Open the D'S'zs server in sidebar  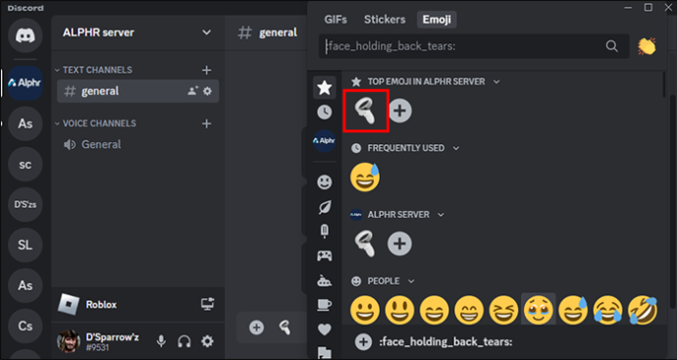click(26, 205)
